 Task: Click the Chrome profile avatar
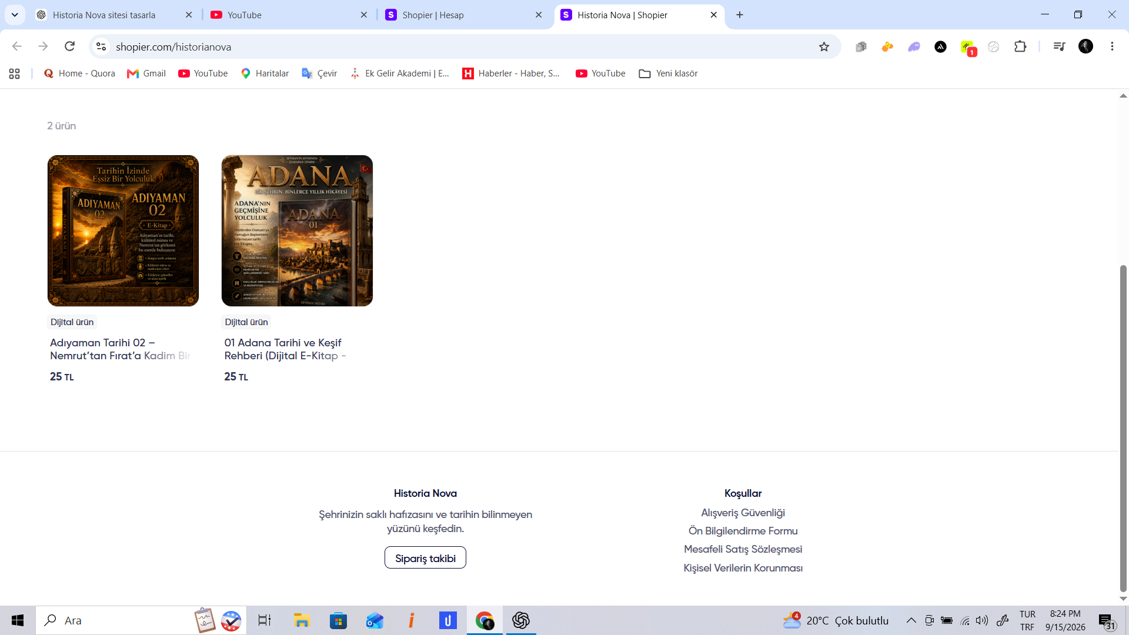(1085, 46)
